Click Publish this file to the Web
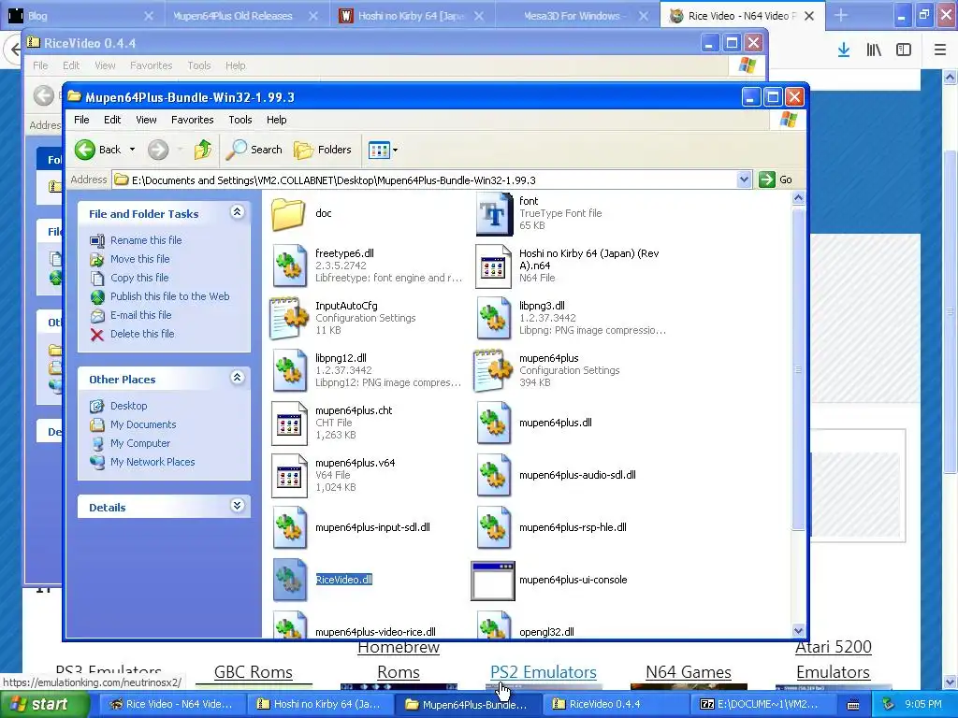 [x=170, y=296]
